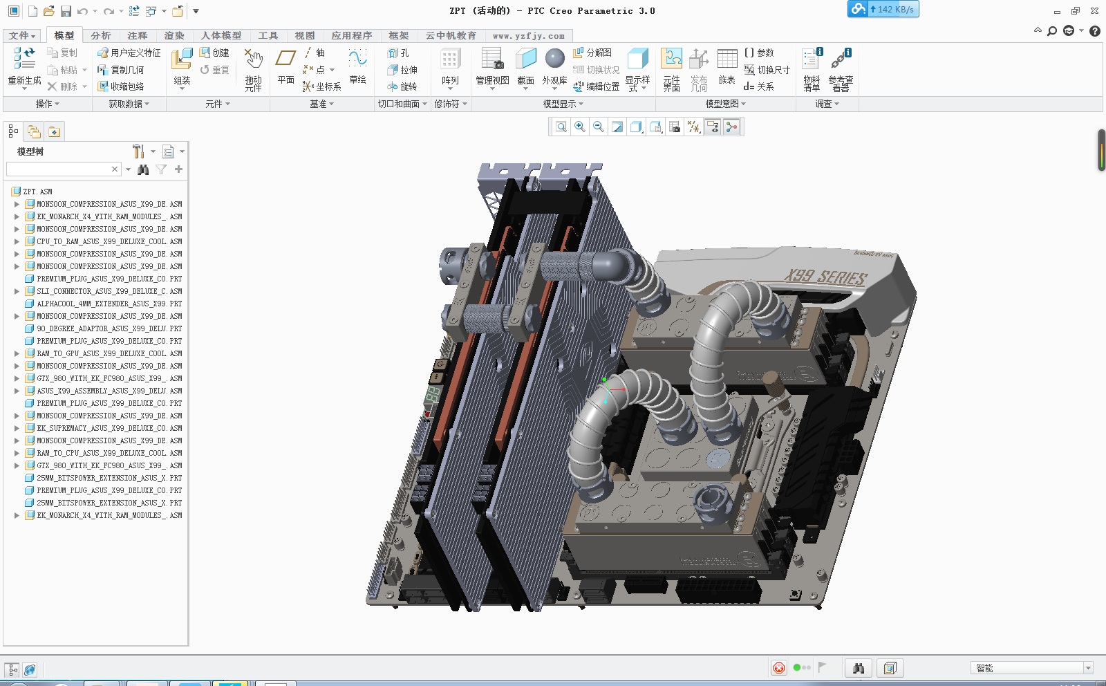
Task: Toggle the spin center display button
Action: click(731, 127)
